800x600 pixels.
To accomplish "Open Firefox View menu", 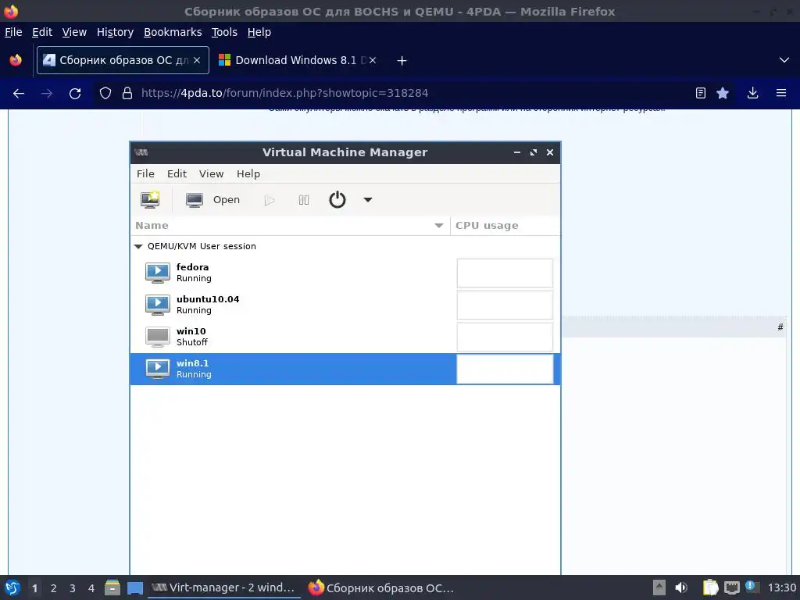I will pos(74,32).
